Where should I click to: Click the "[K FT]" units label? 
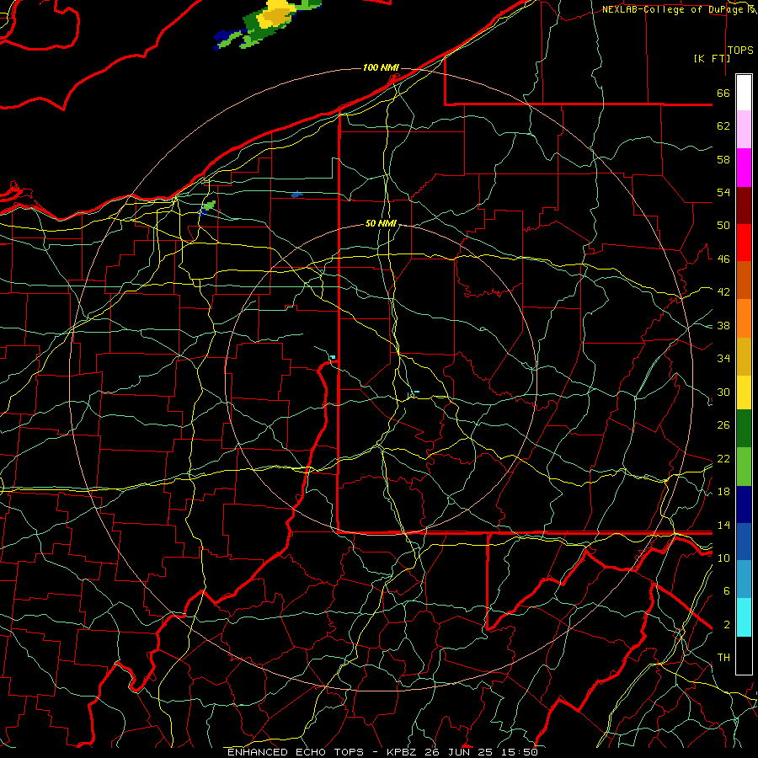click(x=712, y=58)
